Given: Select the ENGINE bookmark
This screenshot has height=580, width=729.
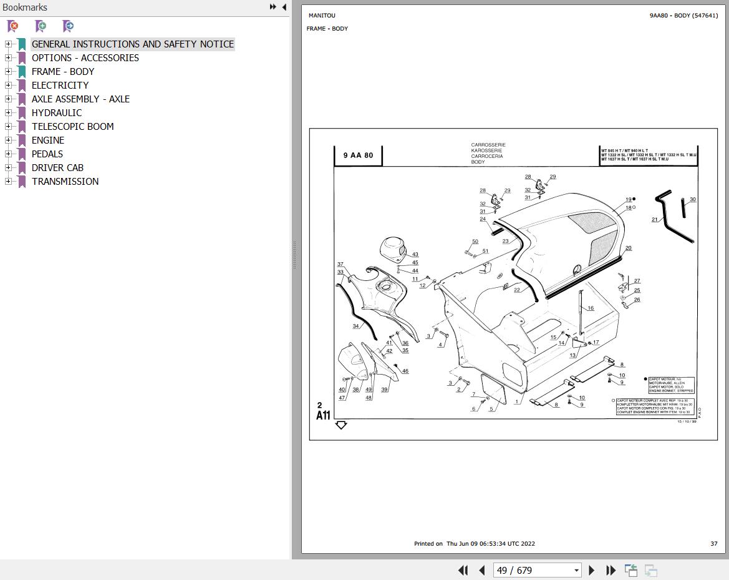Looking at the screenshot, I should coord(48,140).
